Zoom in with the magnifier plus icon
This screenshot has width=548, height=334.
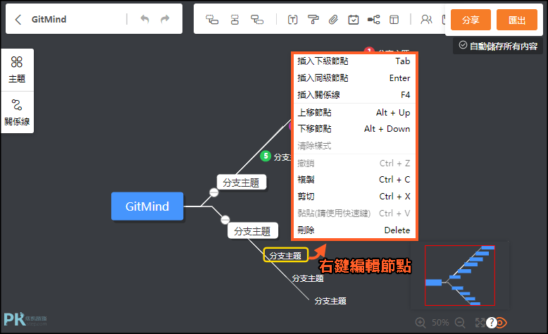[420, 323]
